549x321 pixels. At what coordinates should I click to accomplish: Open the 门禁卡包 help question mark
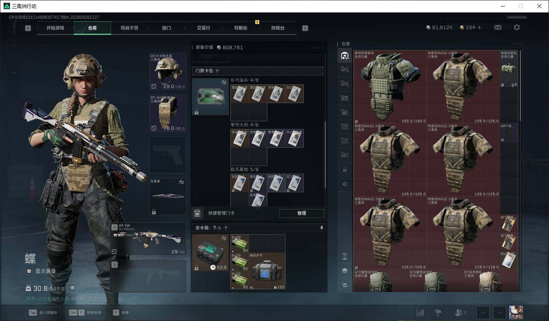[217, 71]
